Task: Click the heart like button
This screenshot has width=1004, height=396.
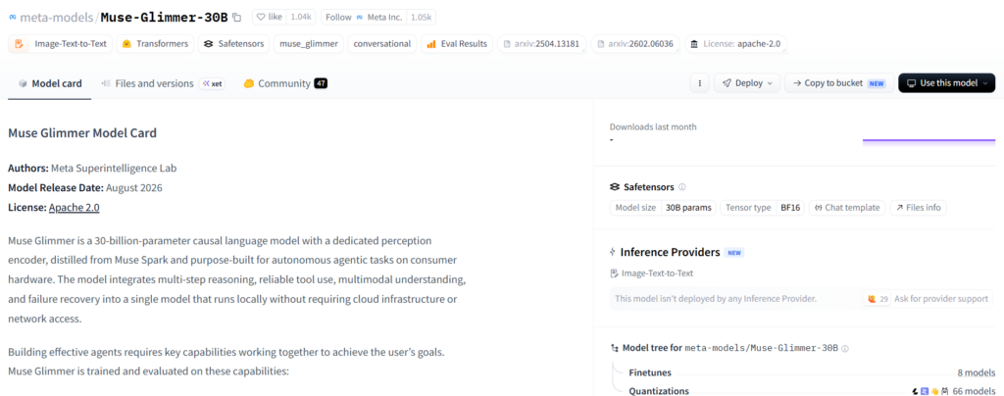Action: (269, 18)
